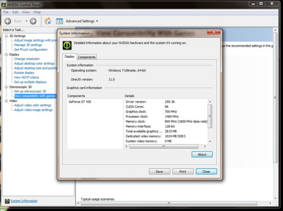Select Change resolution in task tree
The height and width of the screenshot is (211, 283).
[27, 59]
